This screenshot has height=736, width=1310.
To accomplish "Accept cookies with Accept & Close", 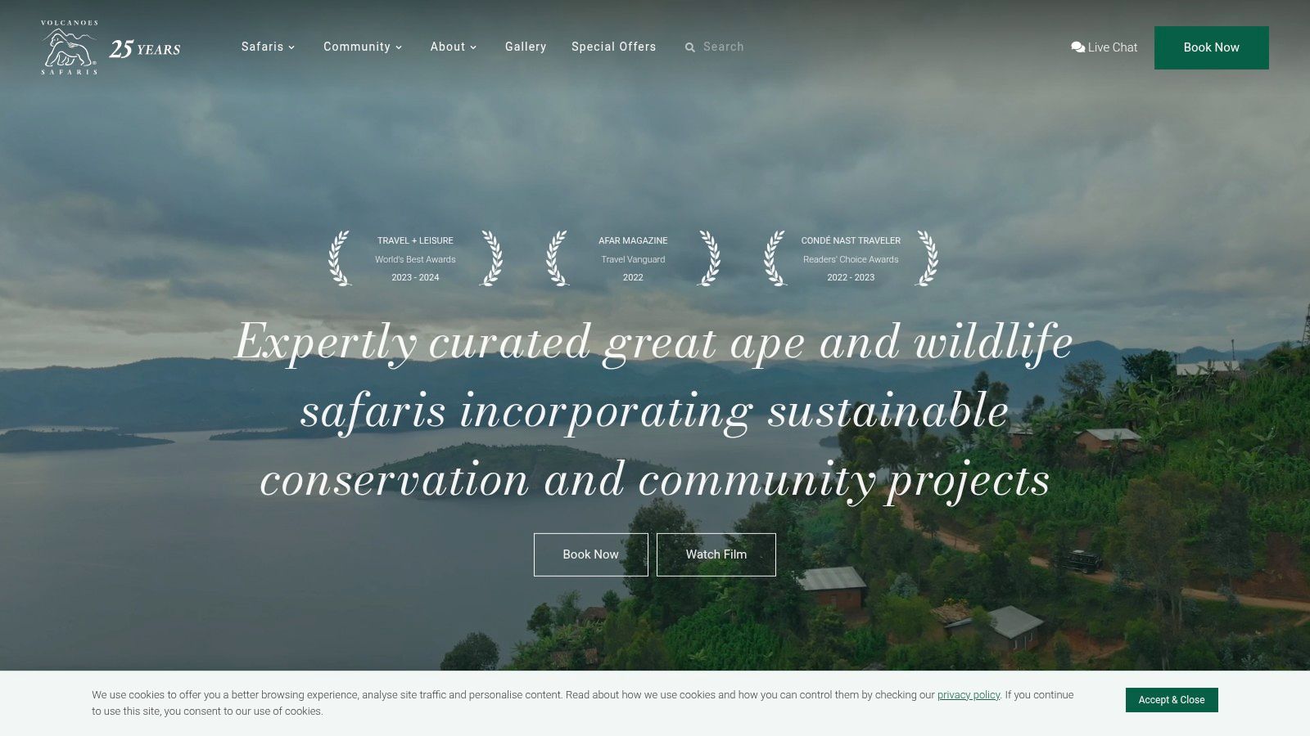I will pyautogui.click(x=1172, y=700).
